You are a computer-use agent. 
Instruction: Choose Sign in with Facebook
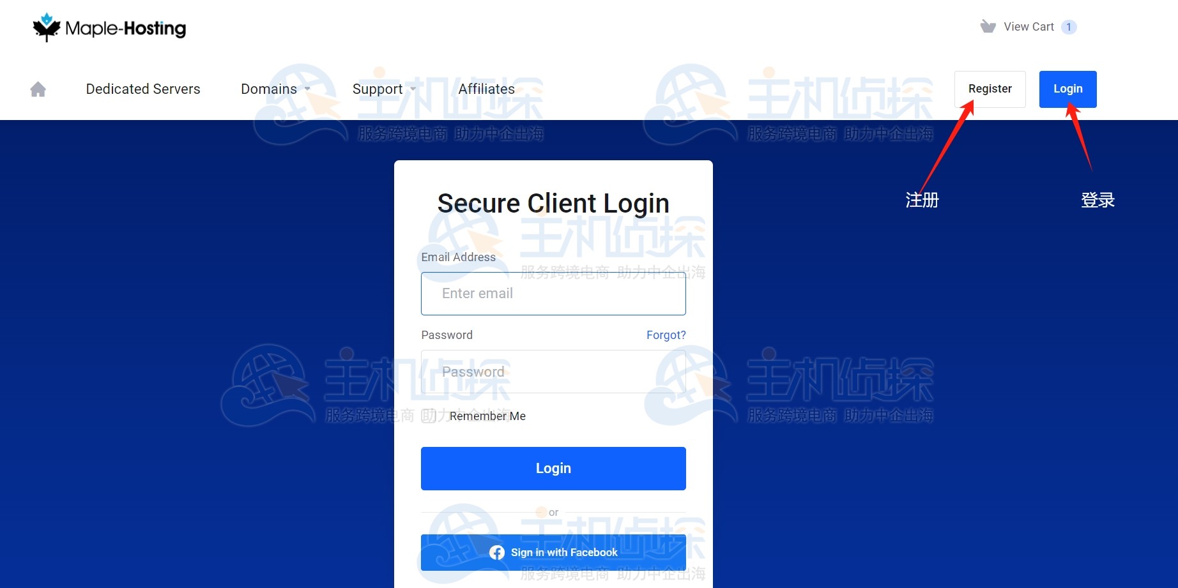[553, 552]
